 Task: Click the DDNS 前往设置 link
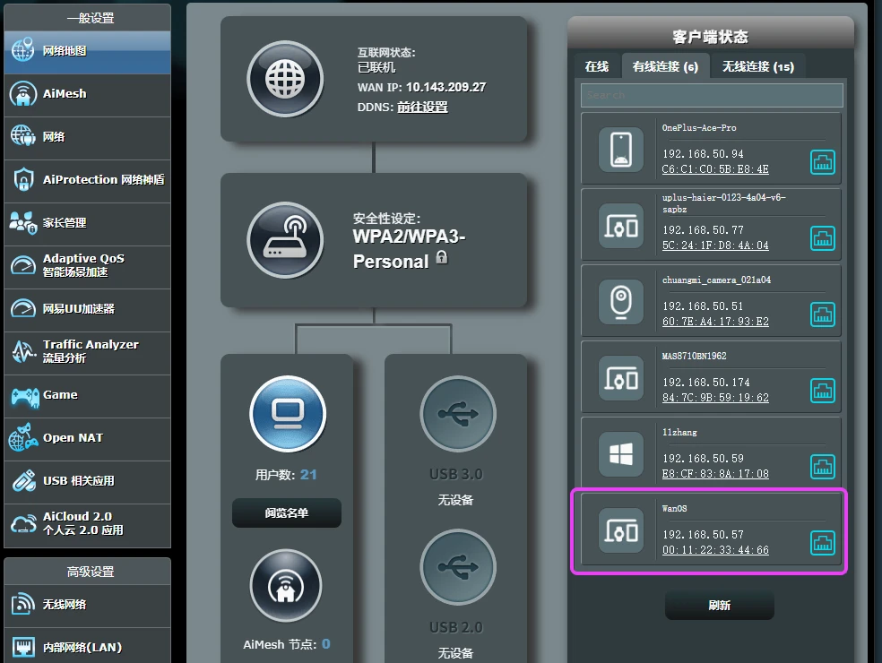(422, 108)
